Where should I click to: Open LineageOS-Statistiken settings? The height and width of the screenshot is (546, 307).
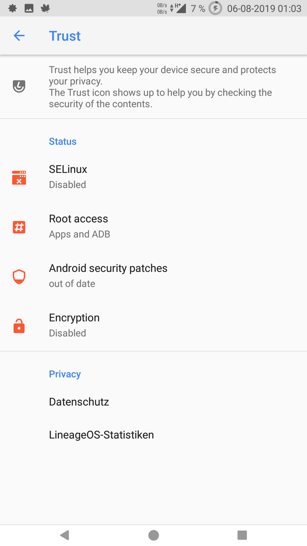coord(153,435)
